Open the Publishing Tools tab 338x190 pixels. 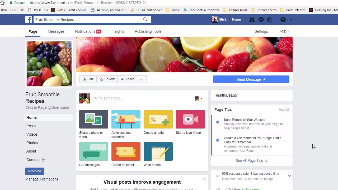(x=148, y=31)
